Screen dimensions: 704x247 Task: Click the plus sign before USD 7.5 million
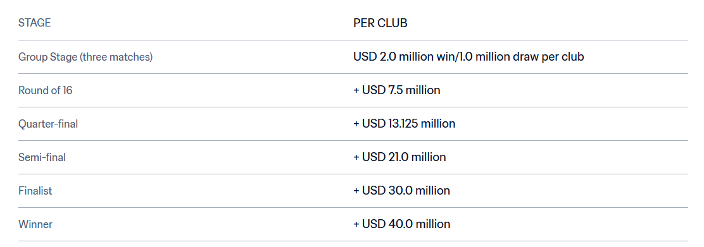(356, 90)
